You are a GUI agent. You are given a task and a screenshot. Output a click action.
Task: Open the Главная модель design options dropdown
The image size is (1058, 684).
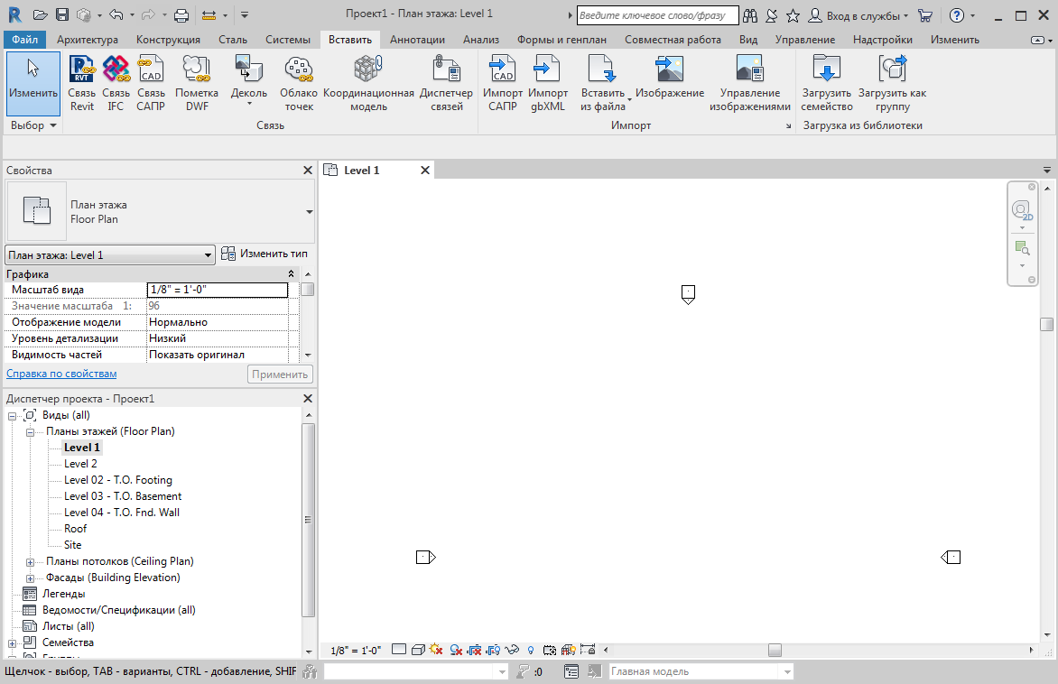pos(787,671)
